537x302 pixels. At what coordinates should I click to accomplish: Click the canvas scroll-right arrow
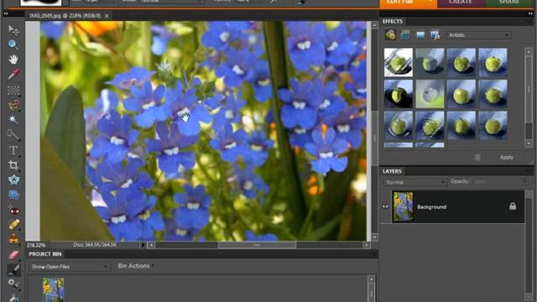pos(367,245)
